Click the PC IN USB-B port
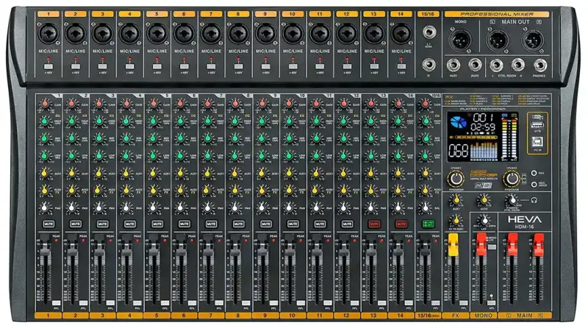This screenshot has height=328, width=588. pyautogui.click(x=537, y=142)
